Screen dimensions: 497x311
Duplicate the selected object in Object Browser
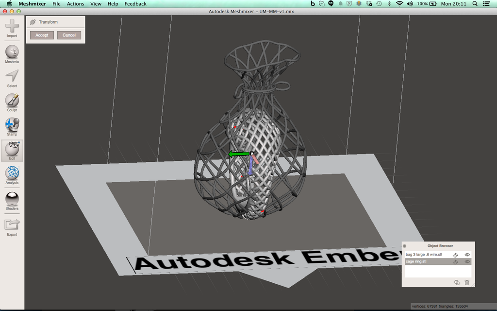[x=457, y=282]
